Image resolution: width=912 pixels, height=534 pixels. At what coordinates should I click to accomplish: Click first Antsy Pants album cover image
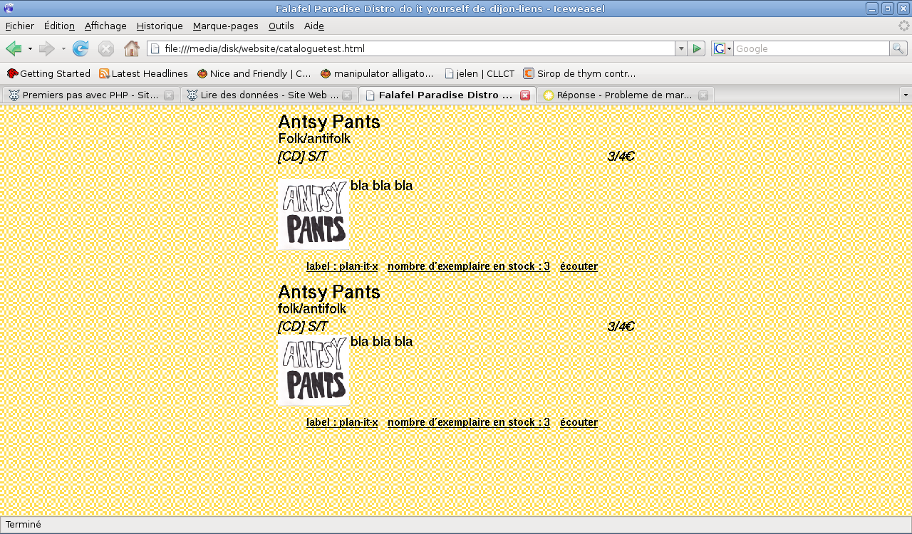click(313, 214)
